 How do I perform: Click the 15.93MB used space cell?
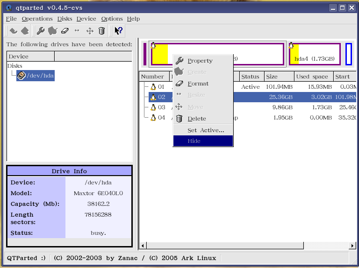tap(320, 87)
